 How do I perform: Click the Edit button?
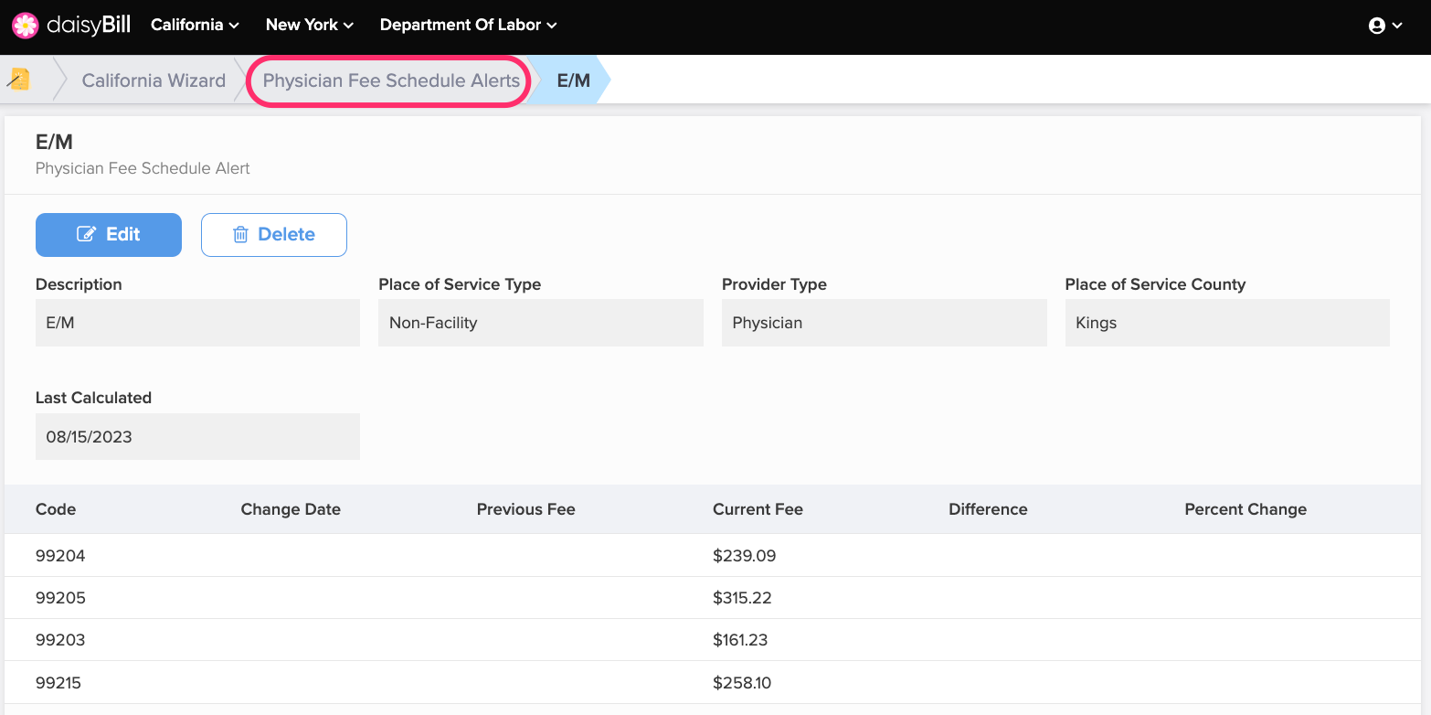[x=109, y=235]
